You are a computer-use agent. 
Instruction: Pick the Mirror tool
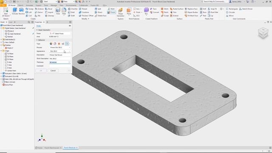click(230, 16)
